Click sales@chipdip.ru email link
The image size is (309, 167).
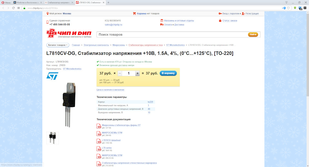[x=114, y=25]
